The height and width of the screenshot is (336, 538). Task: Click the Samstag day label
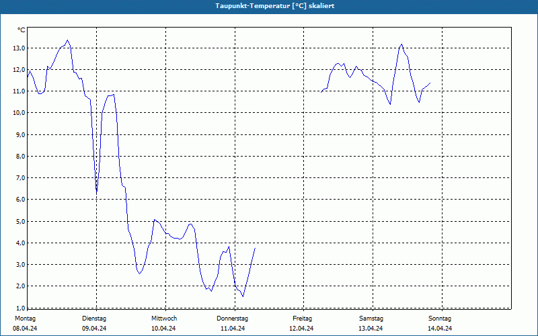pyautogui.click(x=371, y=319)
